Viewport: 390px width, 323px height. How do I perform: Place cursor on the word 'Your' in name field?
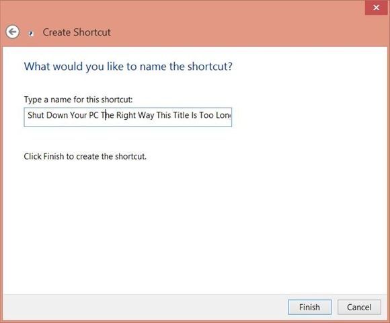tap(79, 115)
